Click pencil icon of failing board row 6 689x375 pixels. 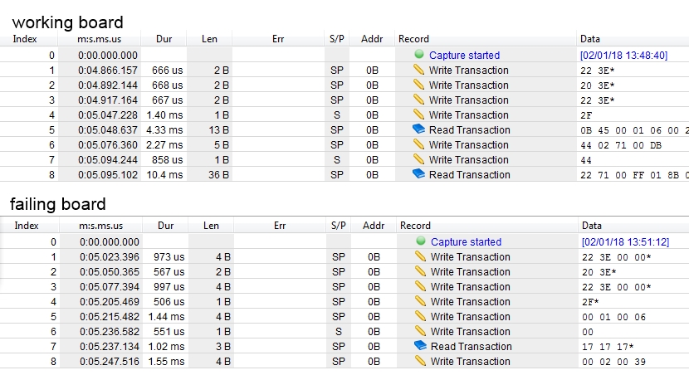pyautogui.click(x=421, y=331)
